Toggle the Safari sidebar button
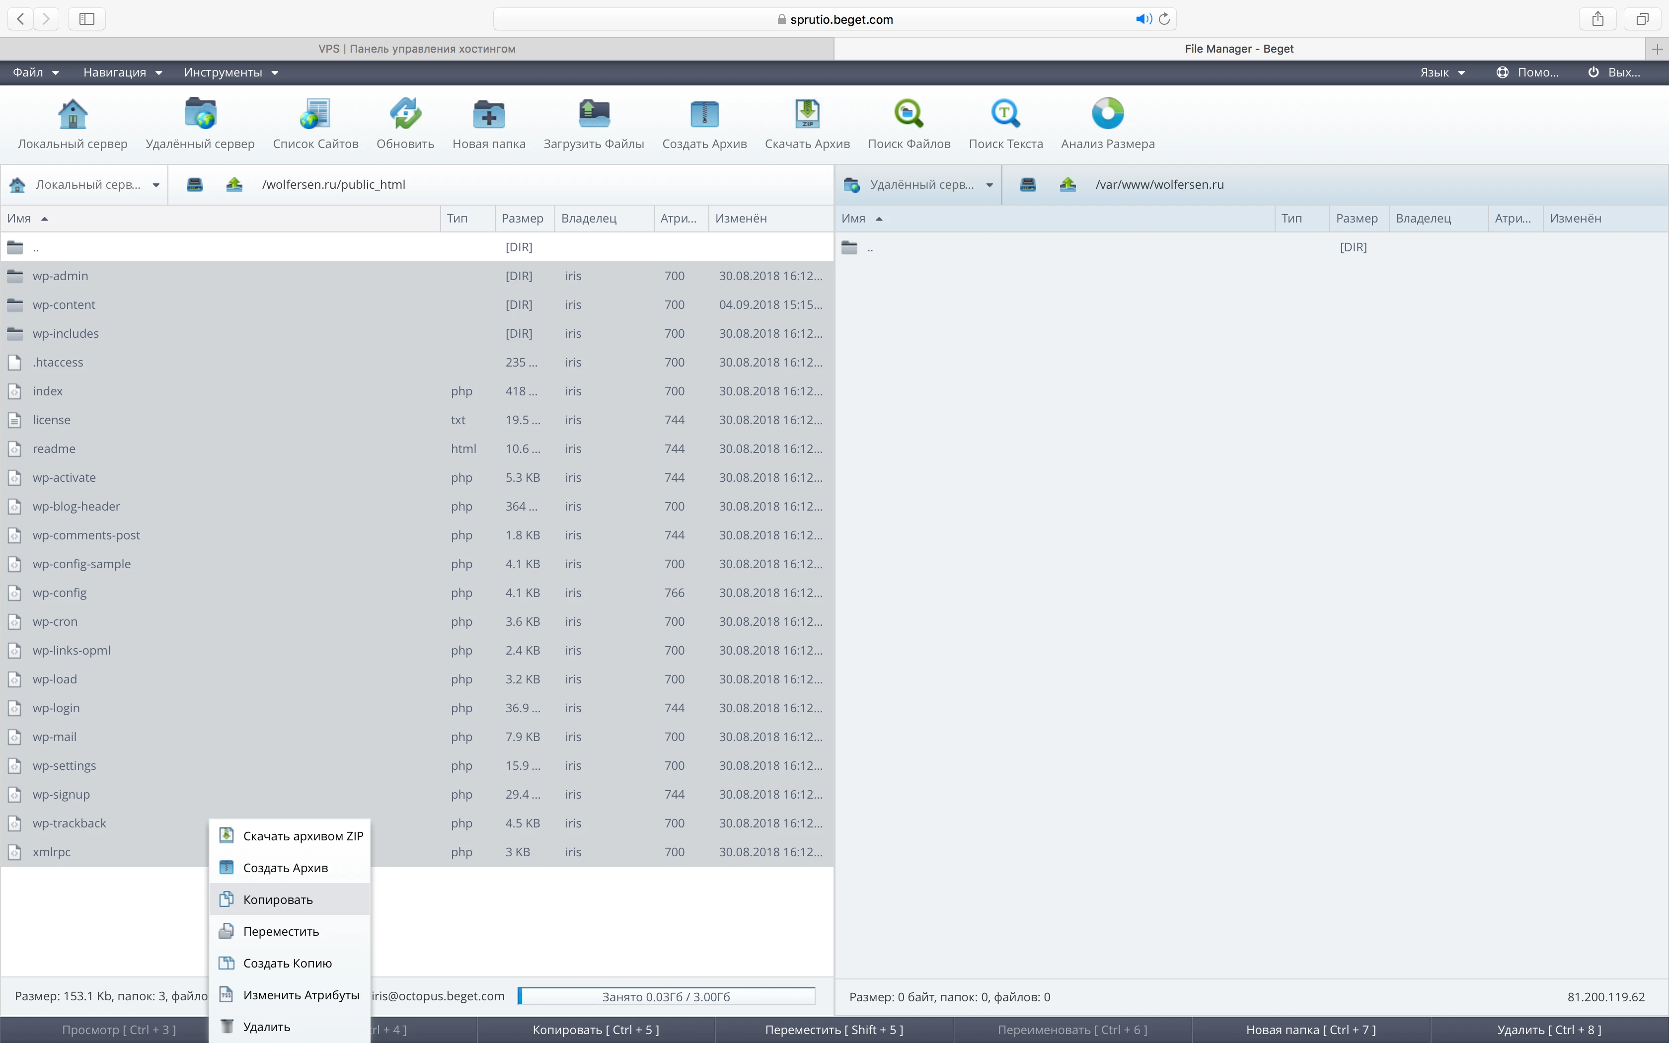Viewport: 1669px width, 1043px height. [x=87, y=19]
